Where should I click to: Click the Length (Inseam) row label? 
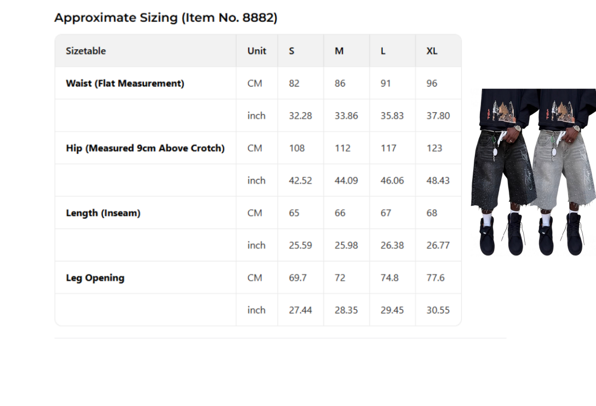(103, 213)
